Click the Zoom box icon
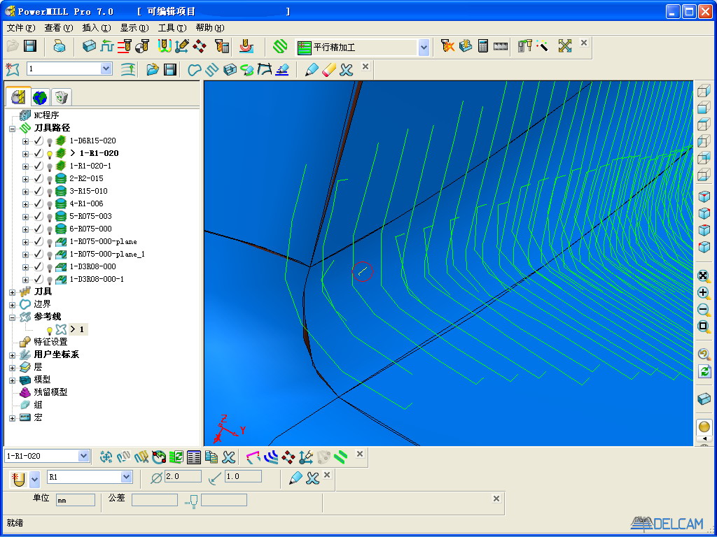Image resolution: width=717 pixels, height=537 pixels. 704,327
